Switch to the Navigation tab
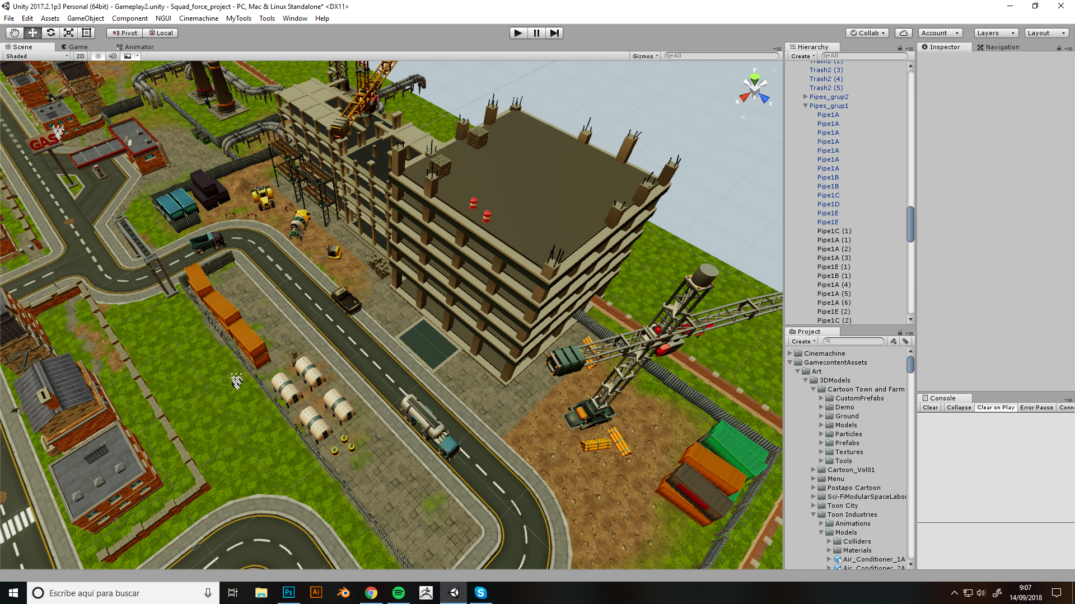1075x604 pixels. [998, 47]
